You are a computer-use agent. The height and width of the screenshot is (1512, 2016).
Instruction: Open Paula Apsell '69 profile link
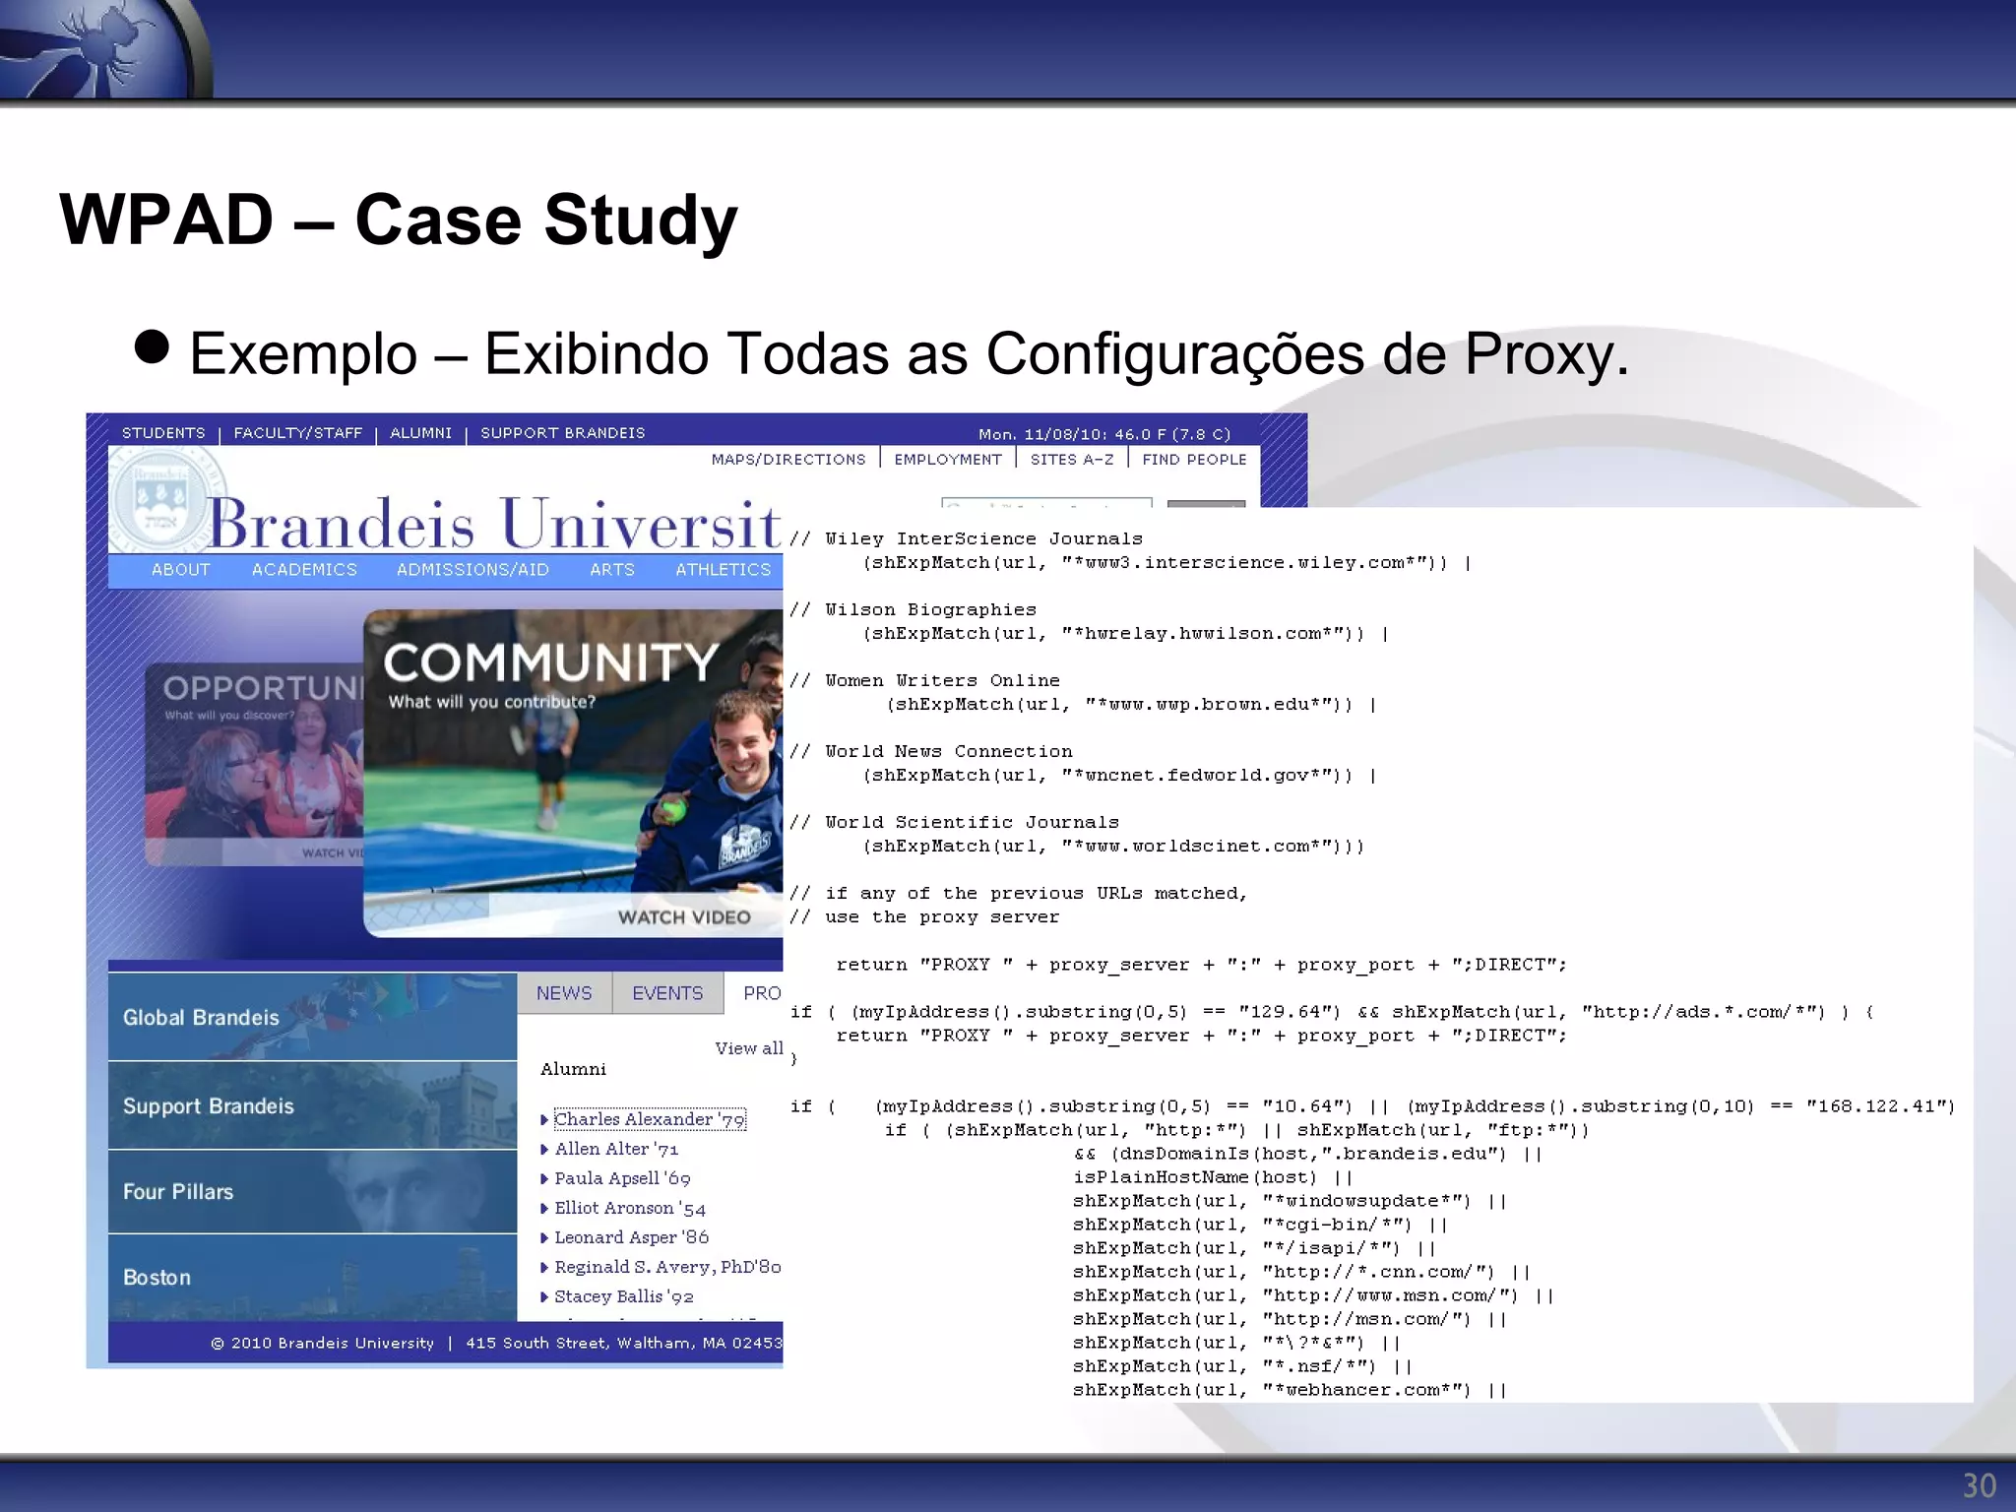coord(622,1178)
